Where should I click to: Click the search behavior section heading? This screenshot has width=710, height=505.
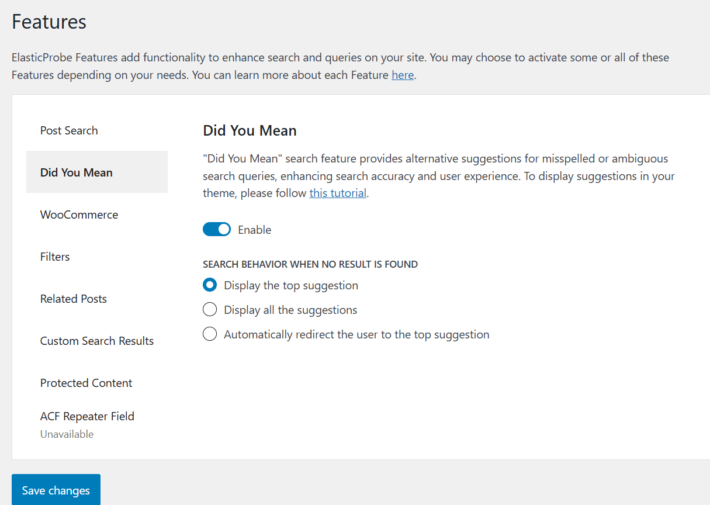click(310, 264)
